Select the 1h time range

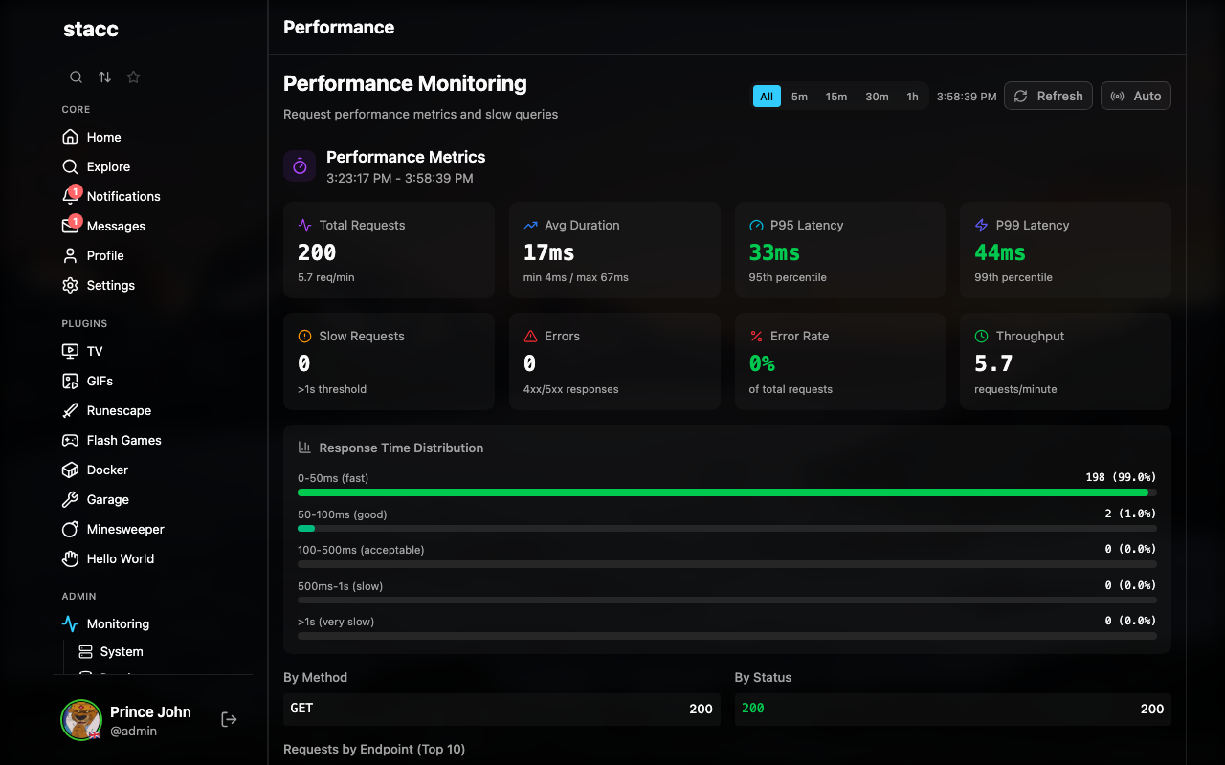(x=912, y=96)
